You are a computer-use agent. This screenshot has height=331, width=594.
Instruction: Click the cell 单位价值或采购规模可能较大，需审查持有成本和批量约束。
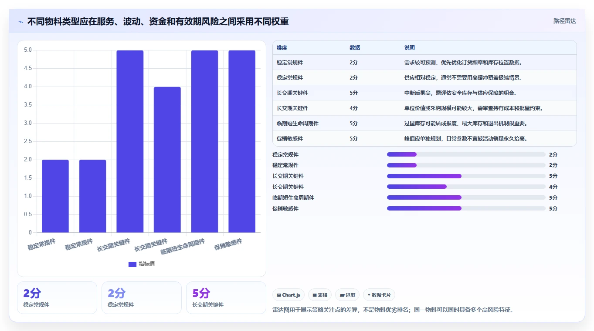coord(474,108)
